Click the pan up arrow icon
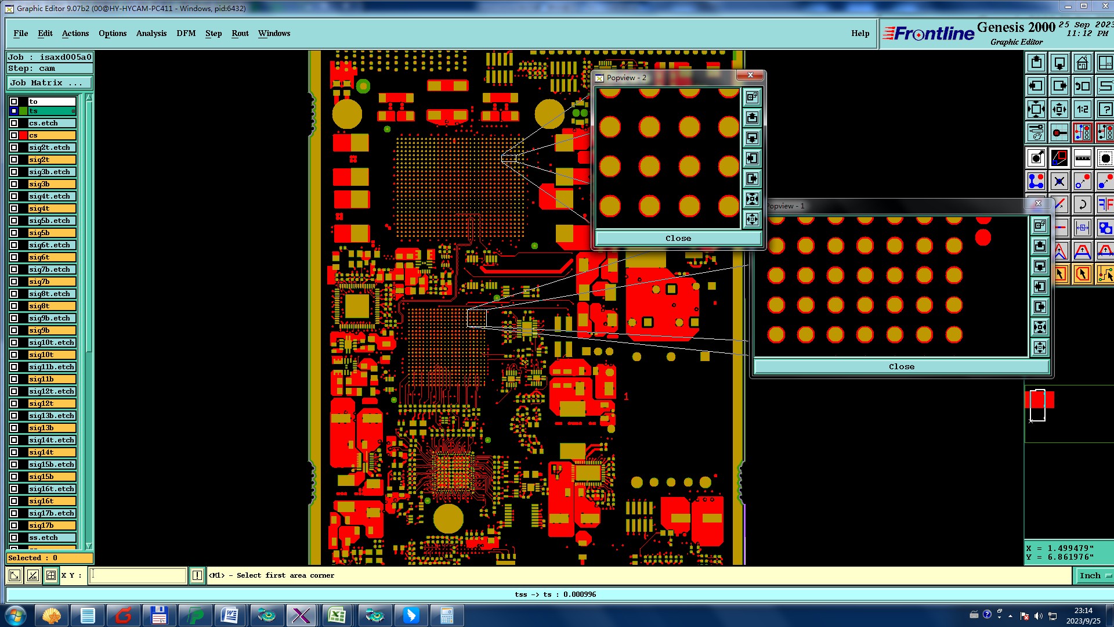Viewport: 1114px width, 627px height. (1036, 63)
